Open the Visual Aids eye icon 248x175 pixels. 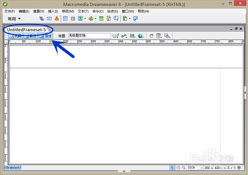[167, 36]
